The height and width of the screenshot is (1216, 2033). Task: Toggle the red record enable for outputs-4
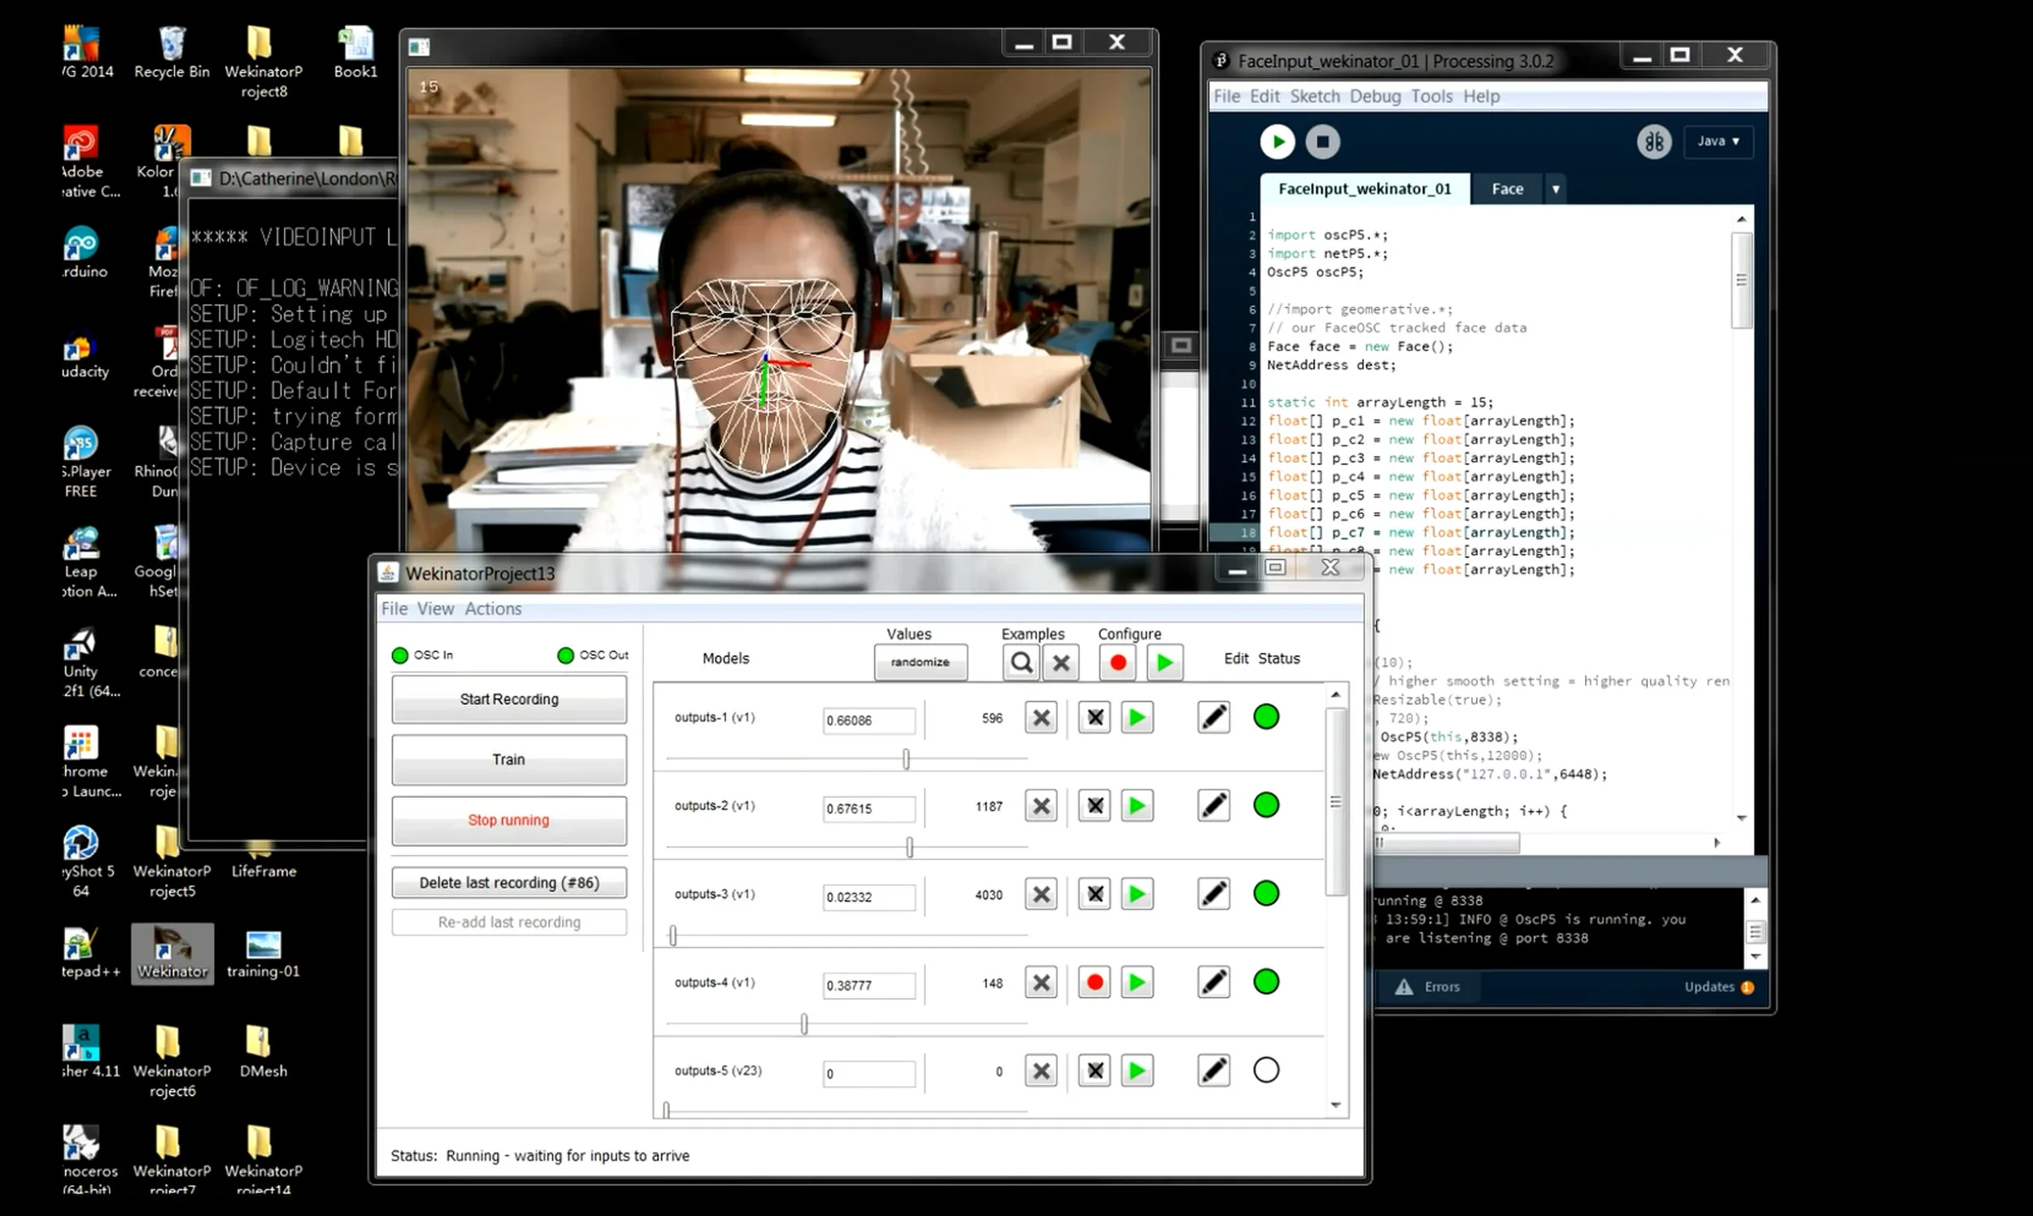[1095, 983]
